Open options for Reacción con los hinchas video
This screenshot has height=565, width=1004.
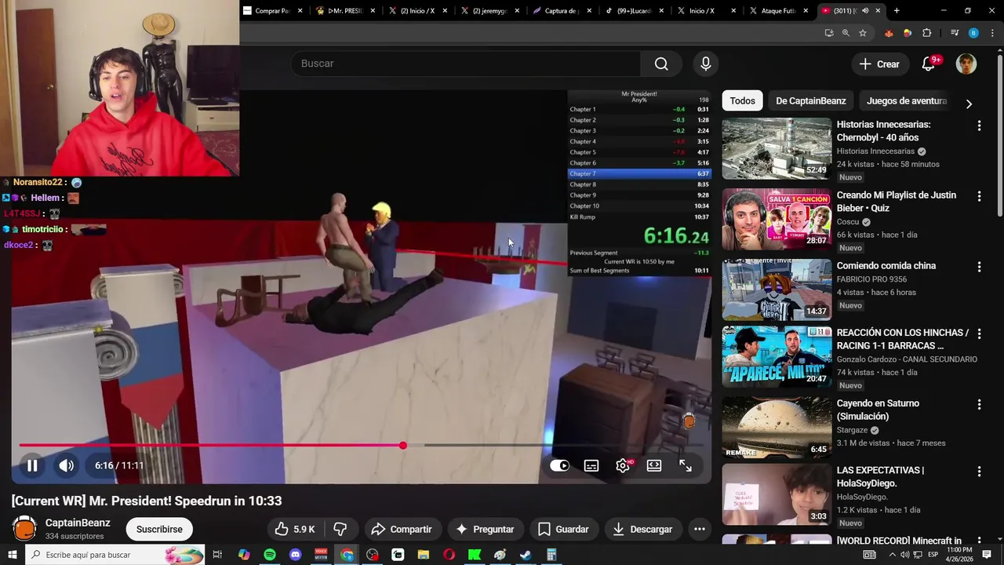point(979,334)
